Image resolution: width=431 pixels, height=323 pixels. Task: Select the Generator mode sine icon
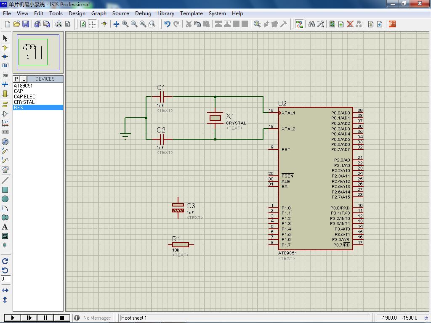tap(5, 142)
